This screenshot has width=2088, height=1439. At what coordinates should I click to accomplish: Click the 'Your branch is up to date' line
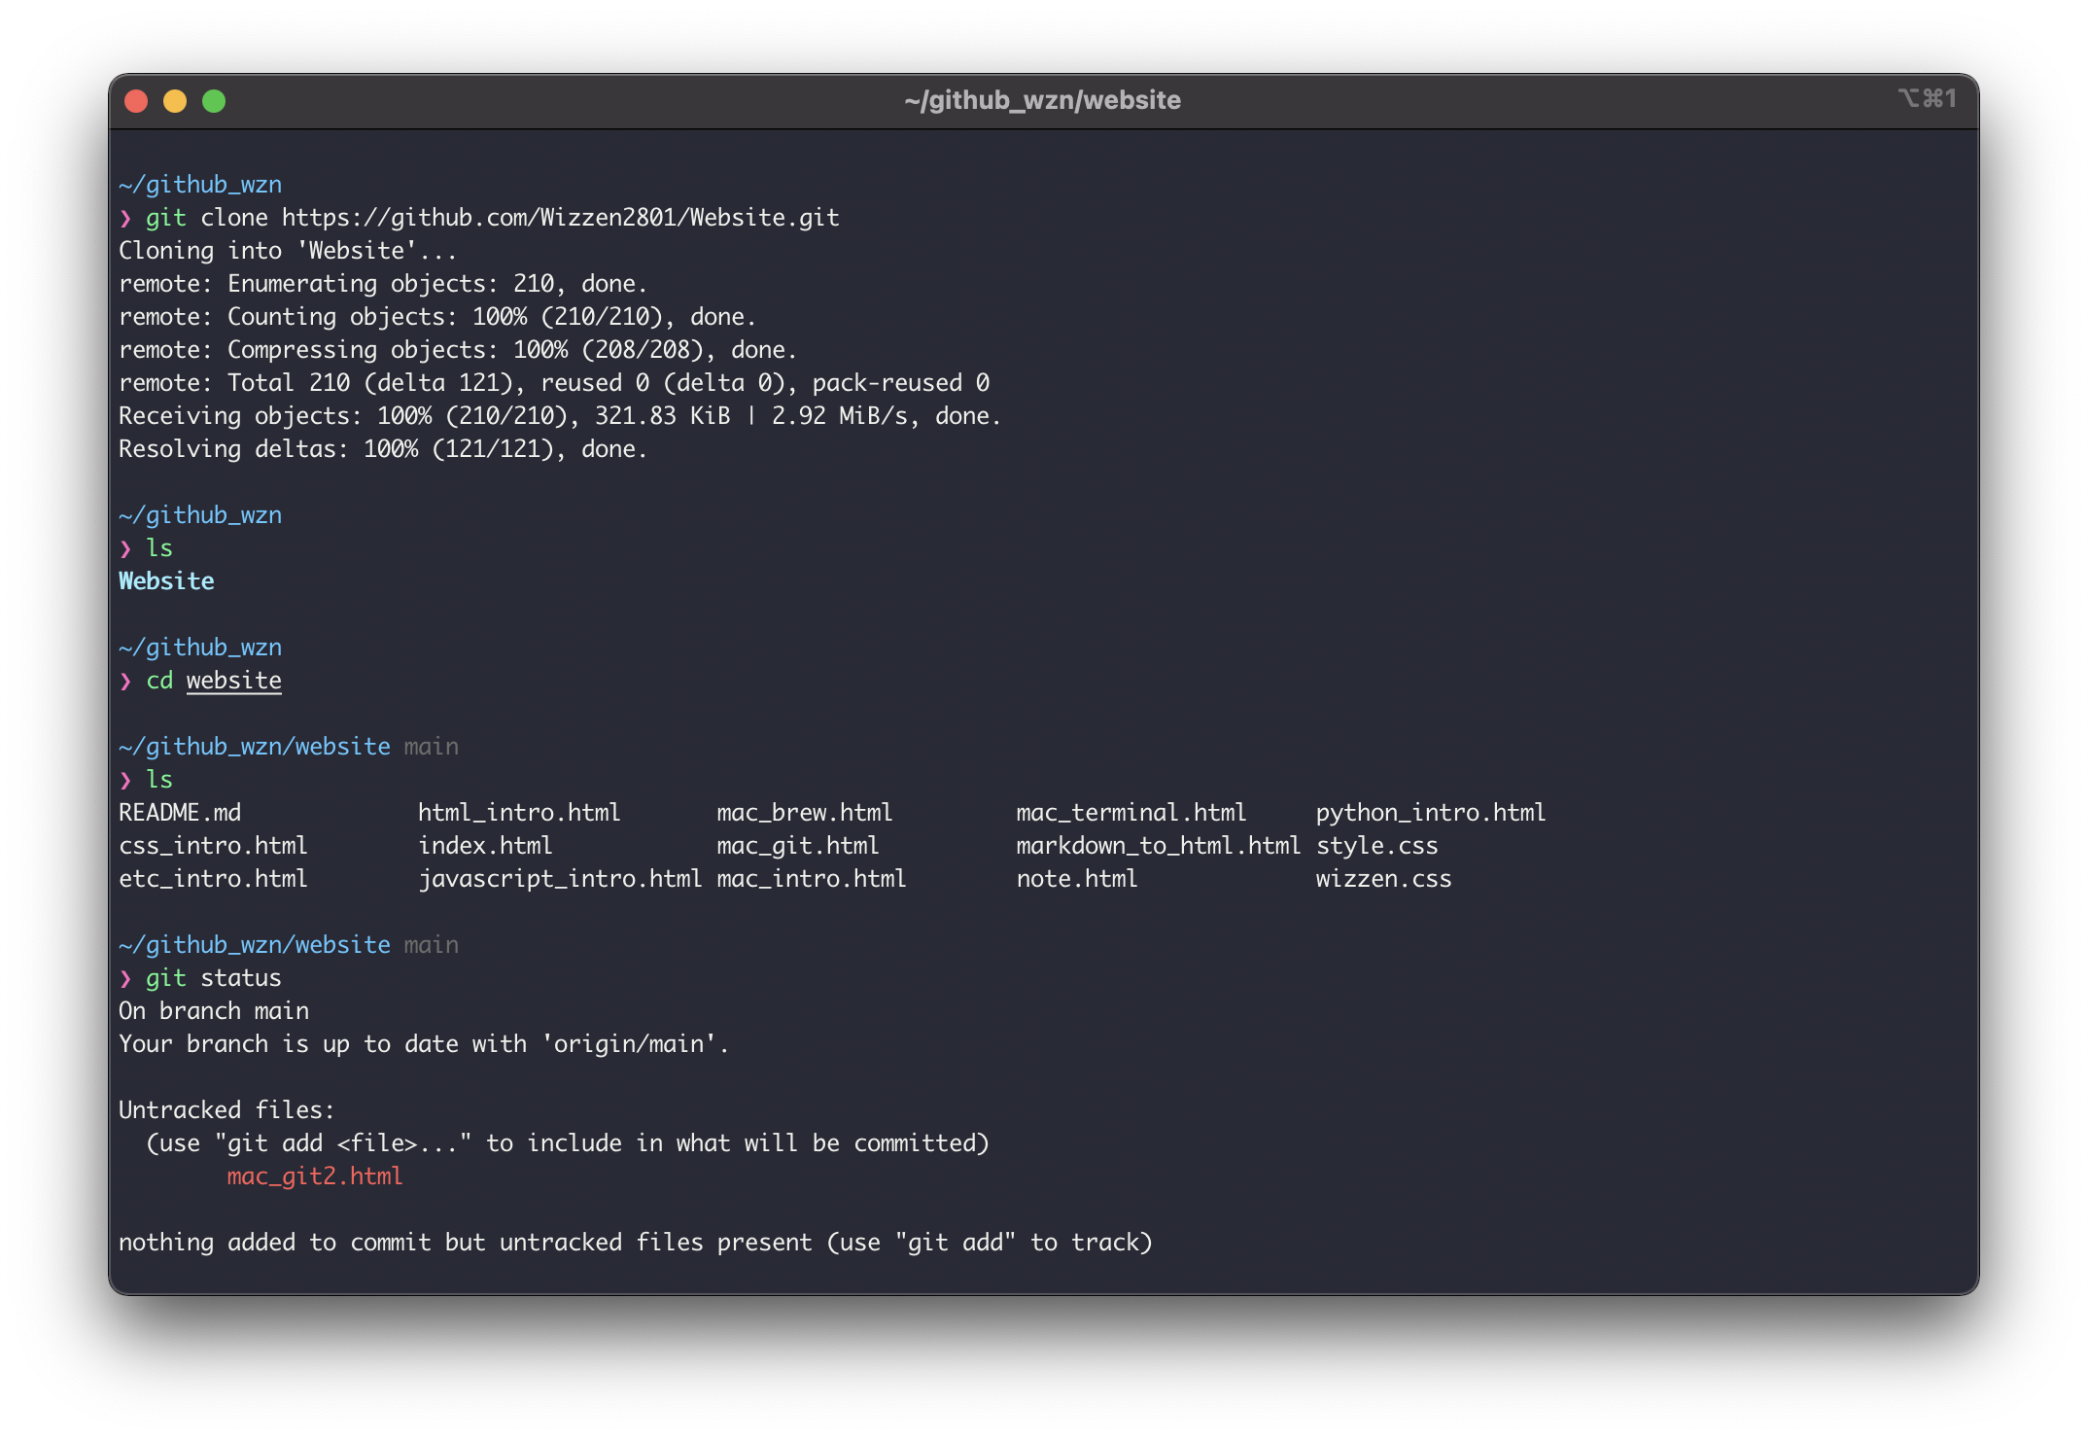click(x=424, y=1044)
